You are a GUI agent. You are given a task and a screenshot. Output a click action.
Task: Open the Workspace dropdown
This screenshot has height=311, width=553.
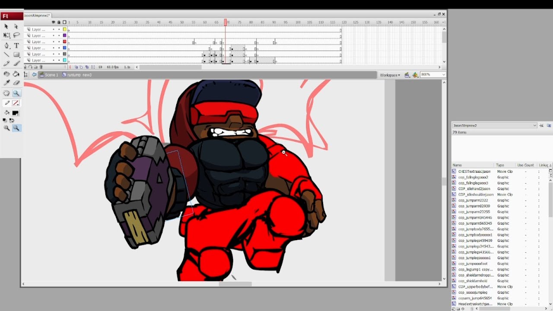(x=390, y=75)
